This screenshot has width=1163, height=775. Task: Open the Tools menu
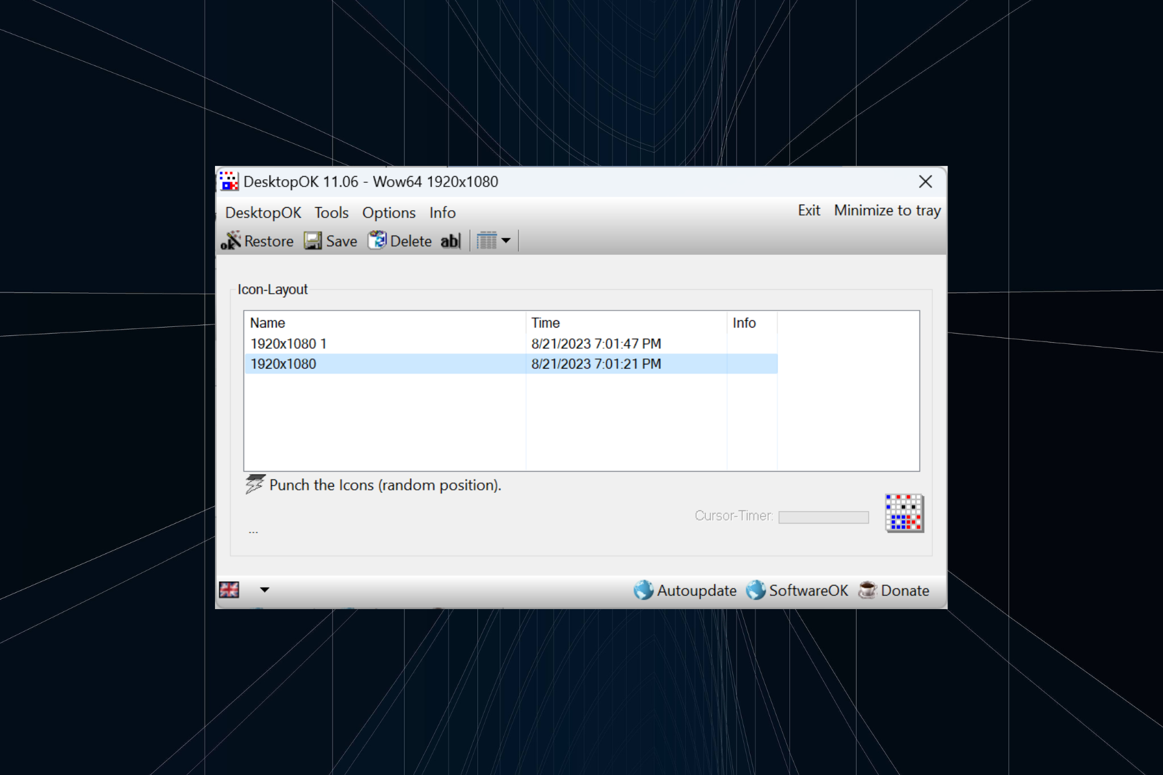tap(331, 213)
